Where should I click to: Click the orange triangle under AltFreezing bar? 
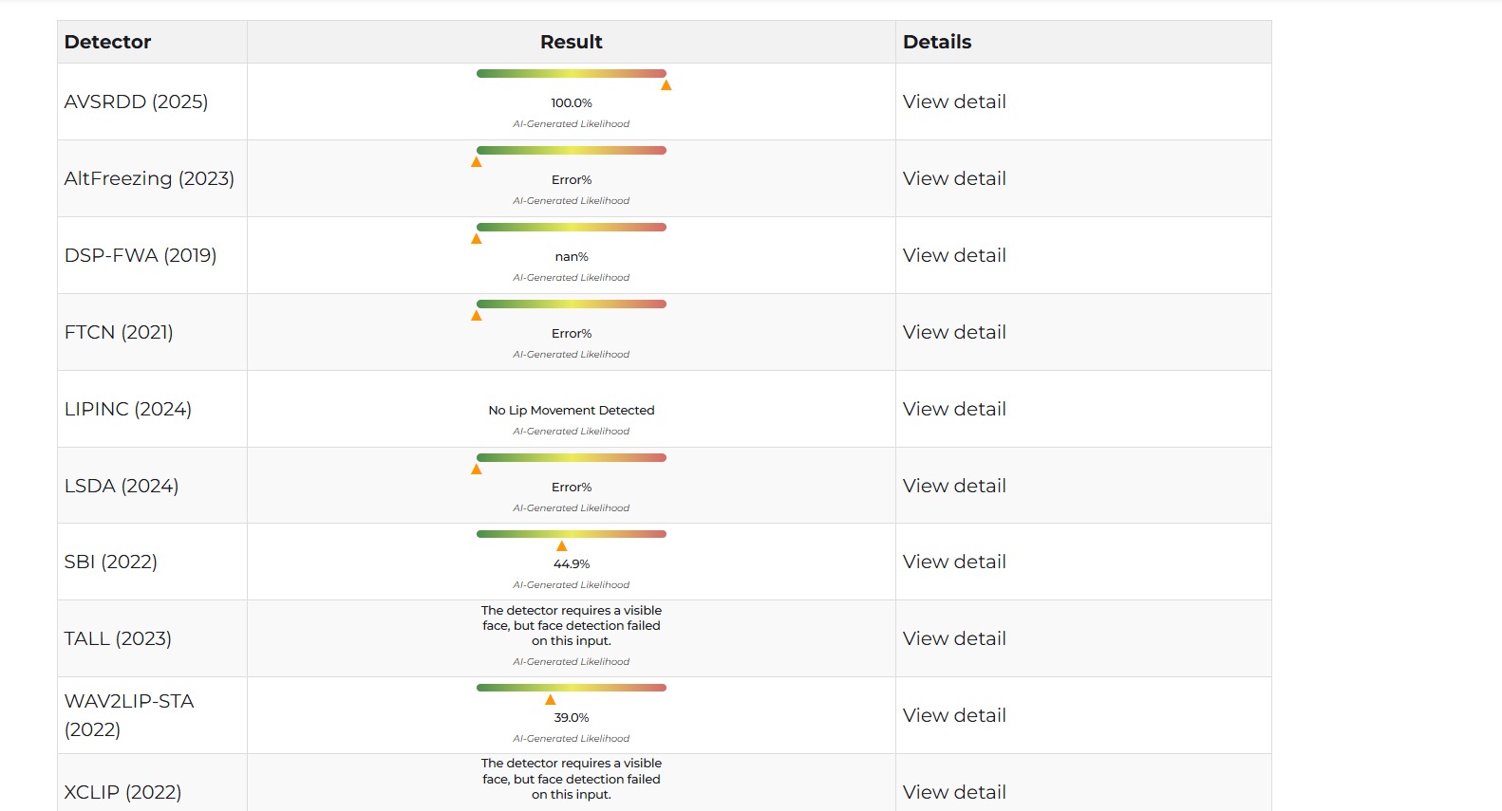click(477, 162)
